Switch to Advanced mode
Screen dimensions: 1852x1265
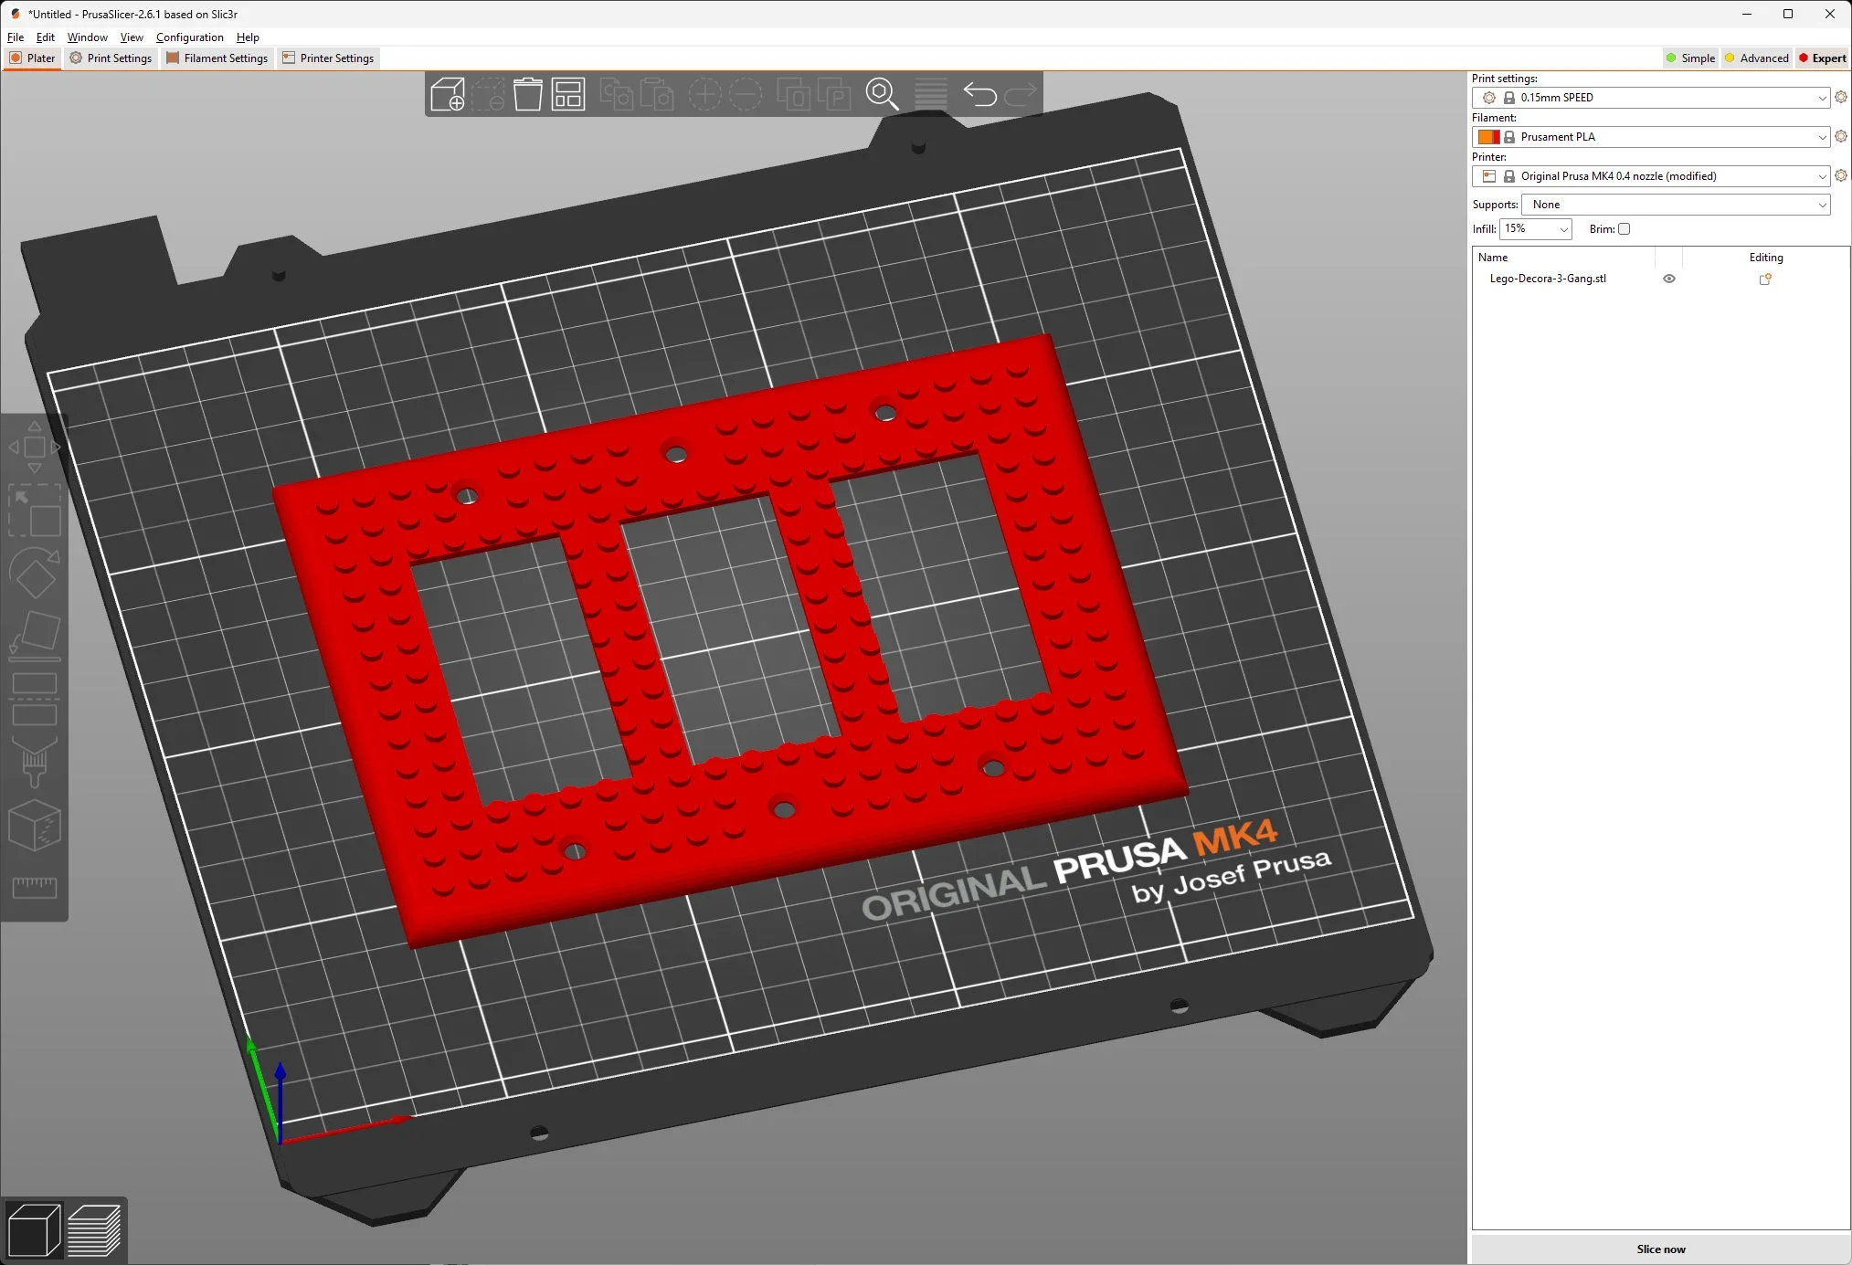[1756, 58]
